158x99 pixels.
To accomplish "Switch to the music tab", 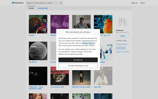I will pyautogui.click(x=31, y=8).
